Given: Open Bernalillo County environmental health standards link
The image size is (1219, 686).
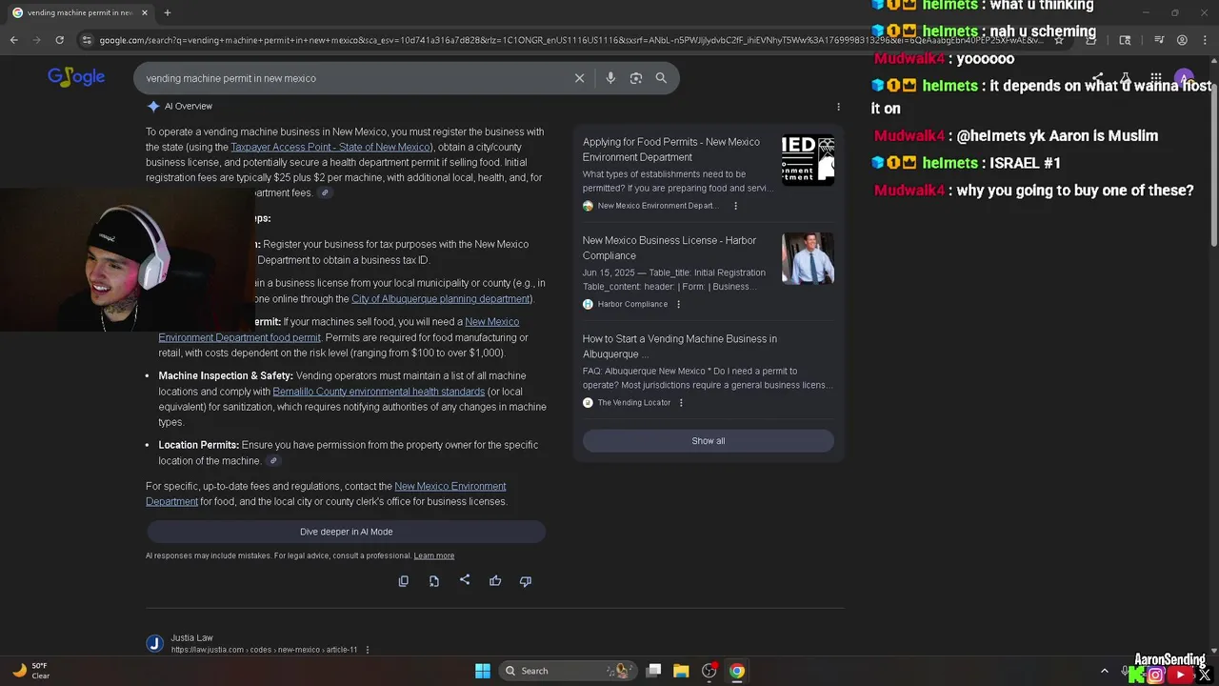Looking at the screenshot, I should click(x=379, y=391).
